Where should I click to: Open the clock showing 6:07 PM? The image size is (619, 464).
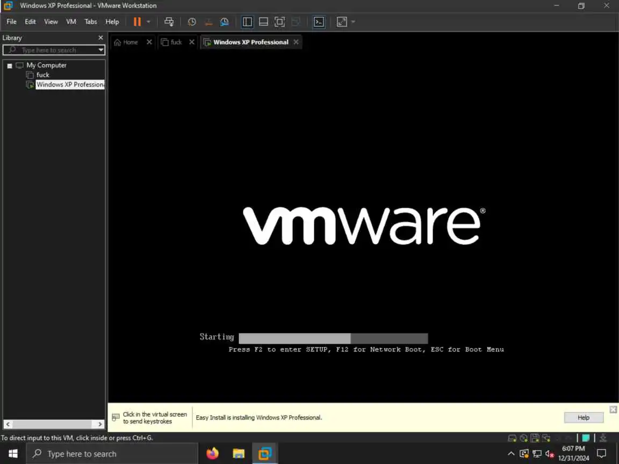[574, 454]
